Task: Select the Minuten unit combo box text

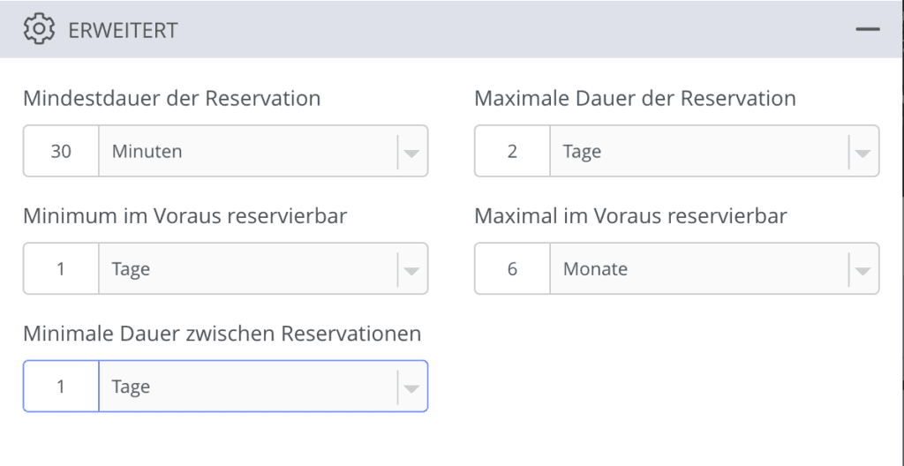Action: [147, 151]
